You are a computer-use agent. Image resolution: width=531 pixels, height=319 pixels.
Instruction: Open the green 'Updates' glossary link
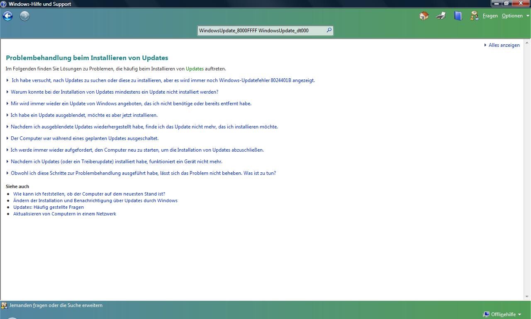[195, 69]
